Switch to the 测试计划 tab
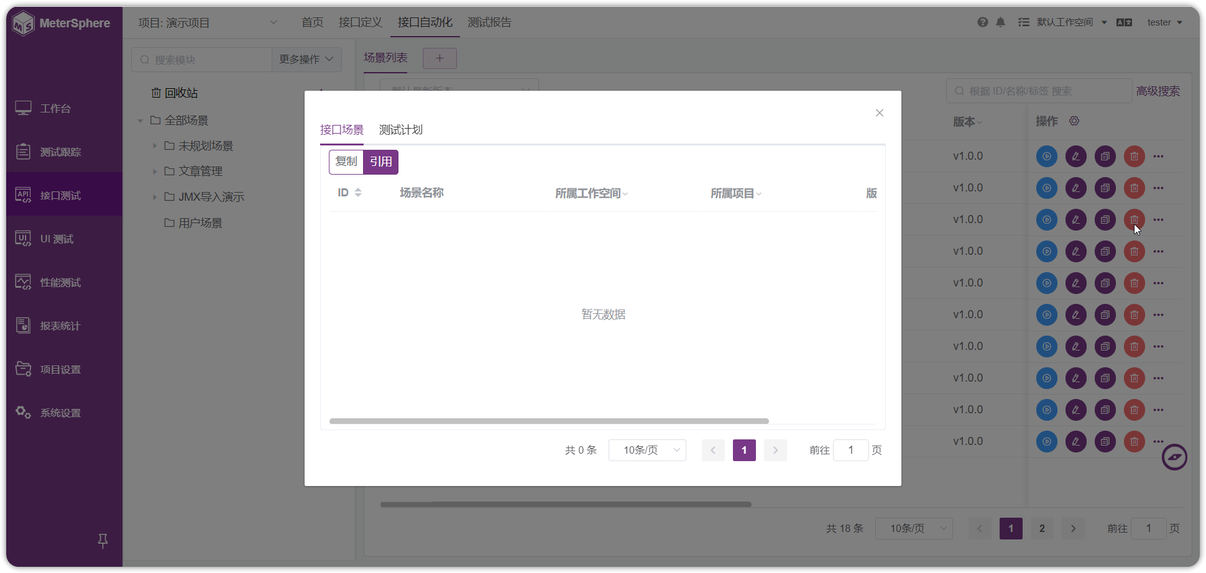This screenshot has width=1206, height=573. pyautogui.click(x=401, y=130)
